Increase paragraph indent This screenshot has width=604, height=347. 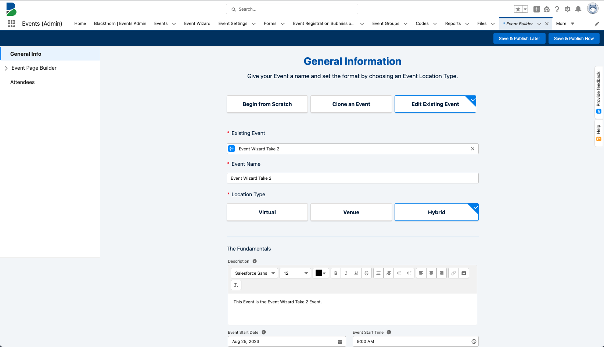coord(399,273)
